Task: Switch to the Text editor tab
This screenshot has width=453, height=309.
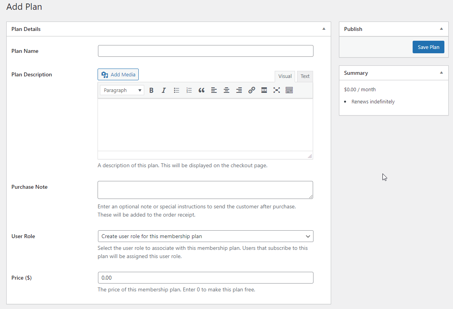Action: (x=305, y=76)
